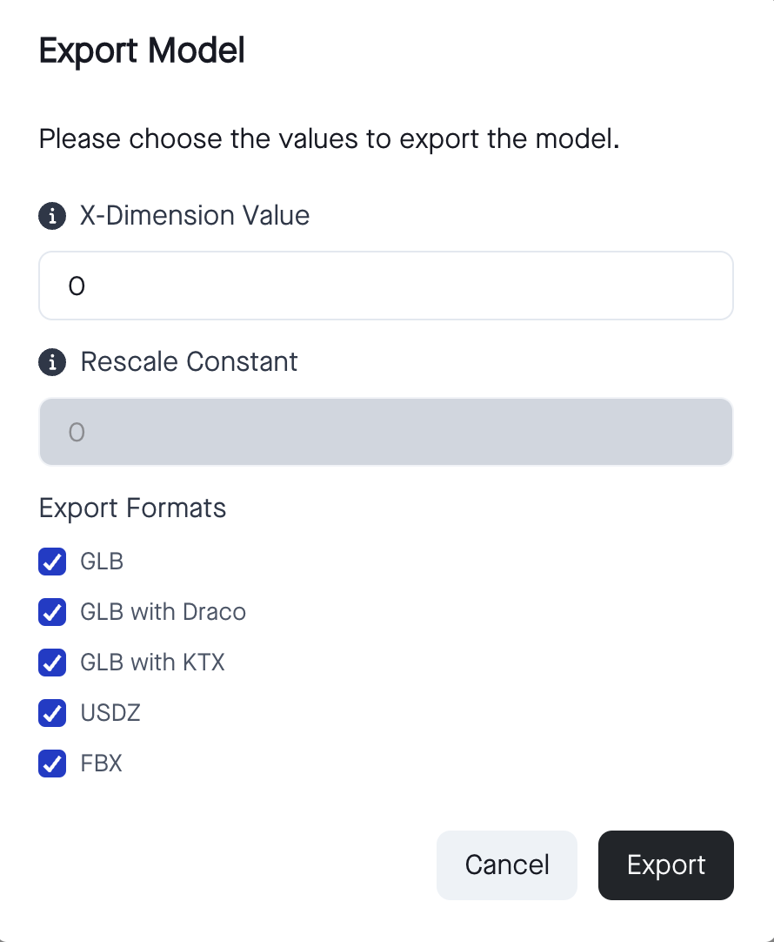Click the "FBX" label text
The height and width of the screenshot is (942, 774).
[101, 764]
